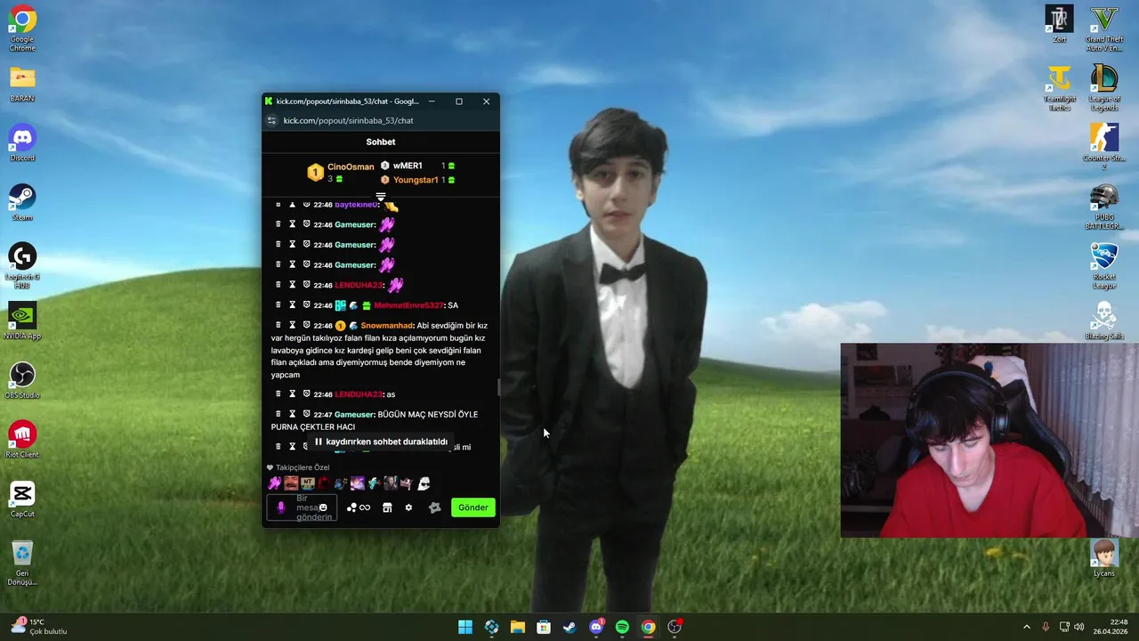This screenshot has width=1139, height=641.
Task: Insert the white ghost follower emote
Action: (424, 483)
